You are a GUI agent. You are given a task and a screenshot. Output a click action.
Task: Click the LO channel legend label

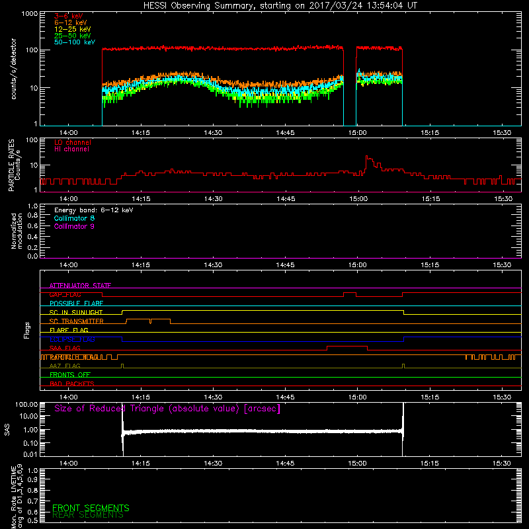pos(73,142)
